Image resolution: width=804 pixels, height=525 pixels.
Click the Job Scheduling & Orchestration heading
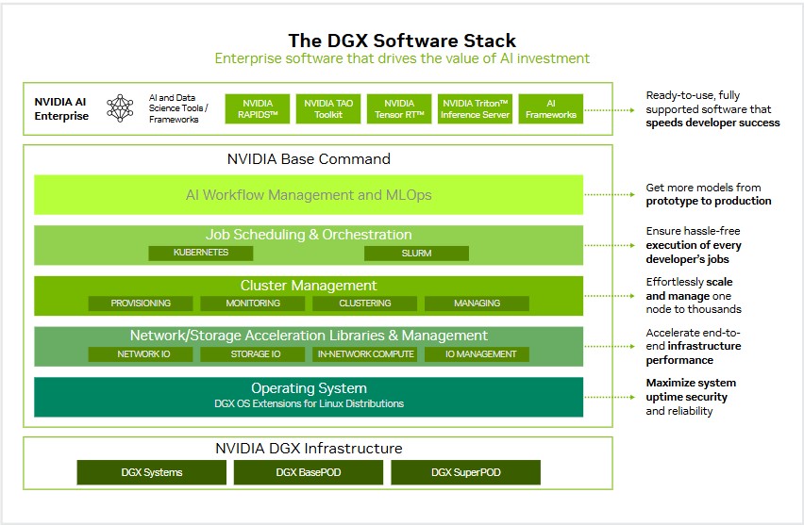pyautogui.click(x=309, y=235)
